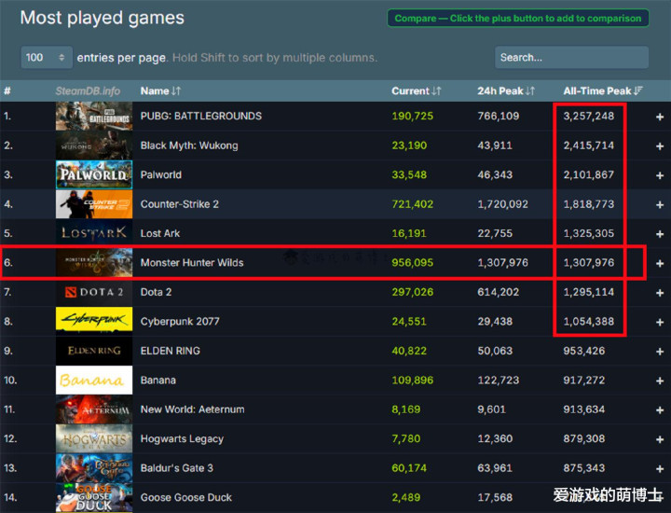Sort table by 24h Peak column
The height and width of the screenshot is (513, 671).
pyautogui.click(x=506, y=90)
